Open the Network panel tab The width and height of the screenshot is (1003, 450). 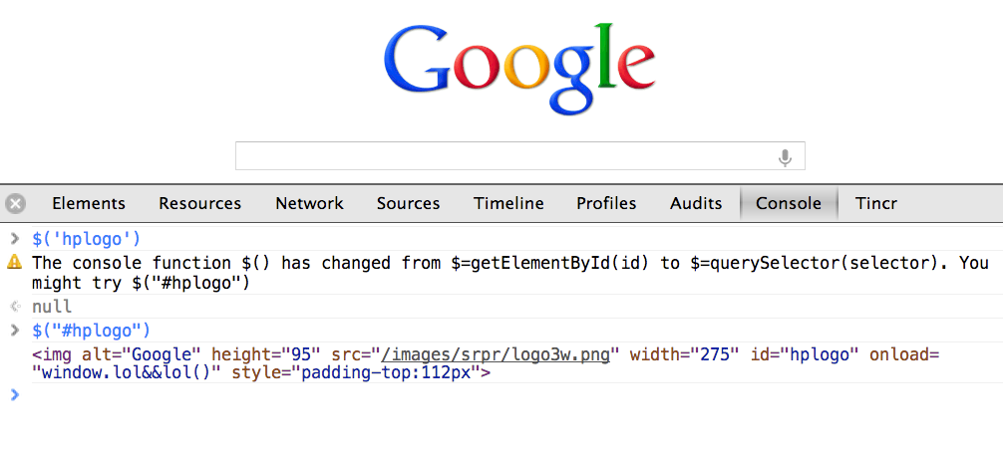(310, 204)
